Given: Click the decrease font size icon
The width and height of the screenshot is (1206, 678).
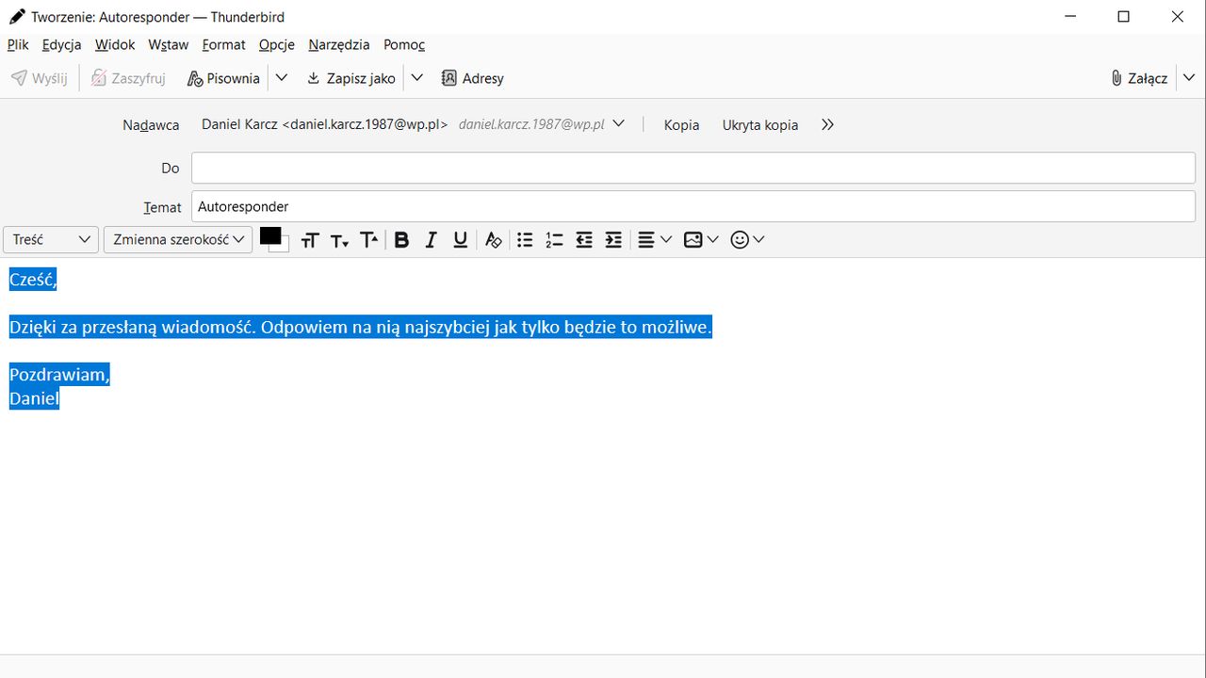Looking at the screenshot, I should (339, 240).
